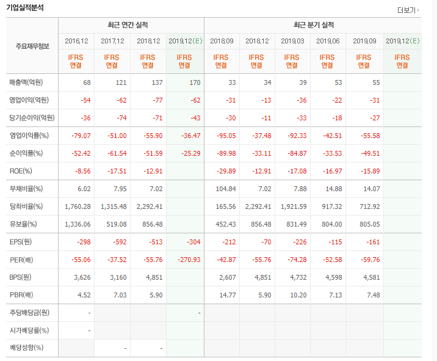Select the 2016.12 annual column header
Screen dimensions: 437x361
76,41
